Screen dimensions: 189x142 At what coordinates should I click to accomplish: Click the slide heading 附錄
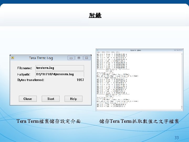point(95,16)
